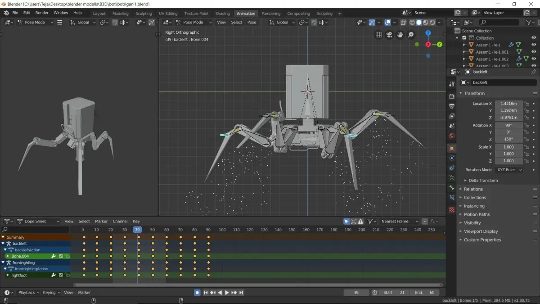Image resolution: width=540 pixels, height=304 pixels.
Task: Click the zoom magnifier icon in viewport
Action: (x=410, y=35)
